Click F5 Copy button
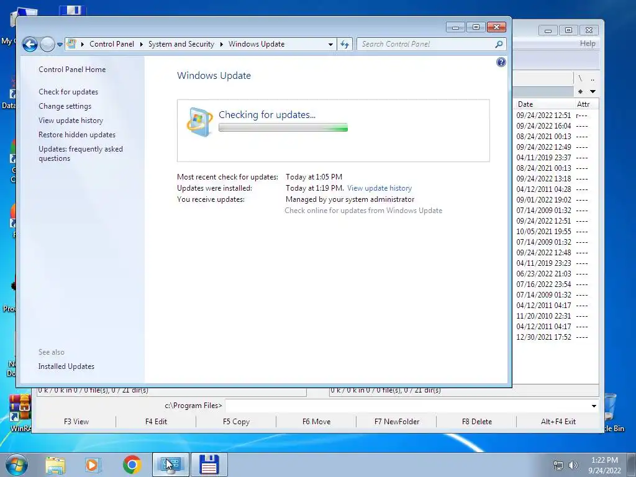The height and width of the screenshot is (477, 636). [x=236, y=422]
